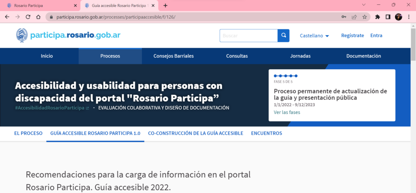The image size is (416, 193).
Task: Expand the Castellano language dropdown
Action: click(x=314, y=36)
